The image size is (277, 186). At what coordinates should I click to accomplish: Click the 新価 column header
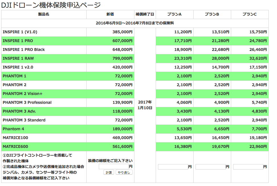point(110,14)
